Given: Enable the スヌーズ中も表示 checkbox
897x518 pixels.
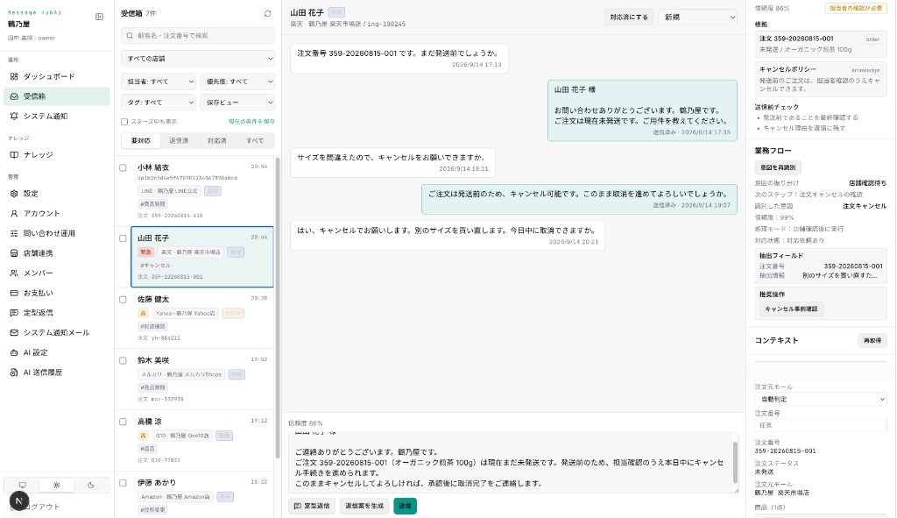Looking at the screenshot, I should pos(124,121).
